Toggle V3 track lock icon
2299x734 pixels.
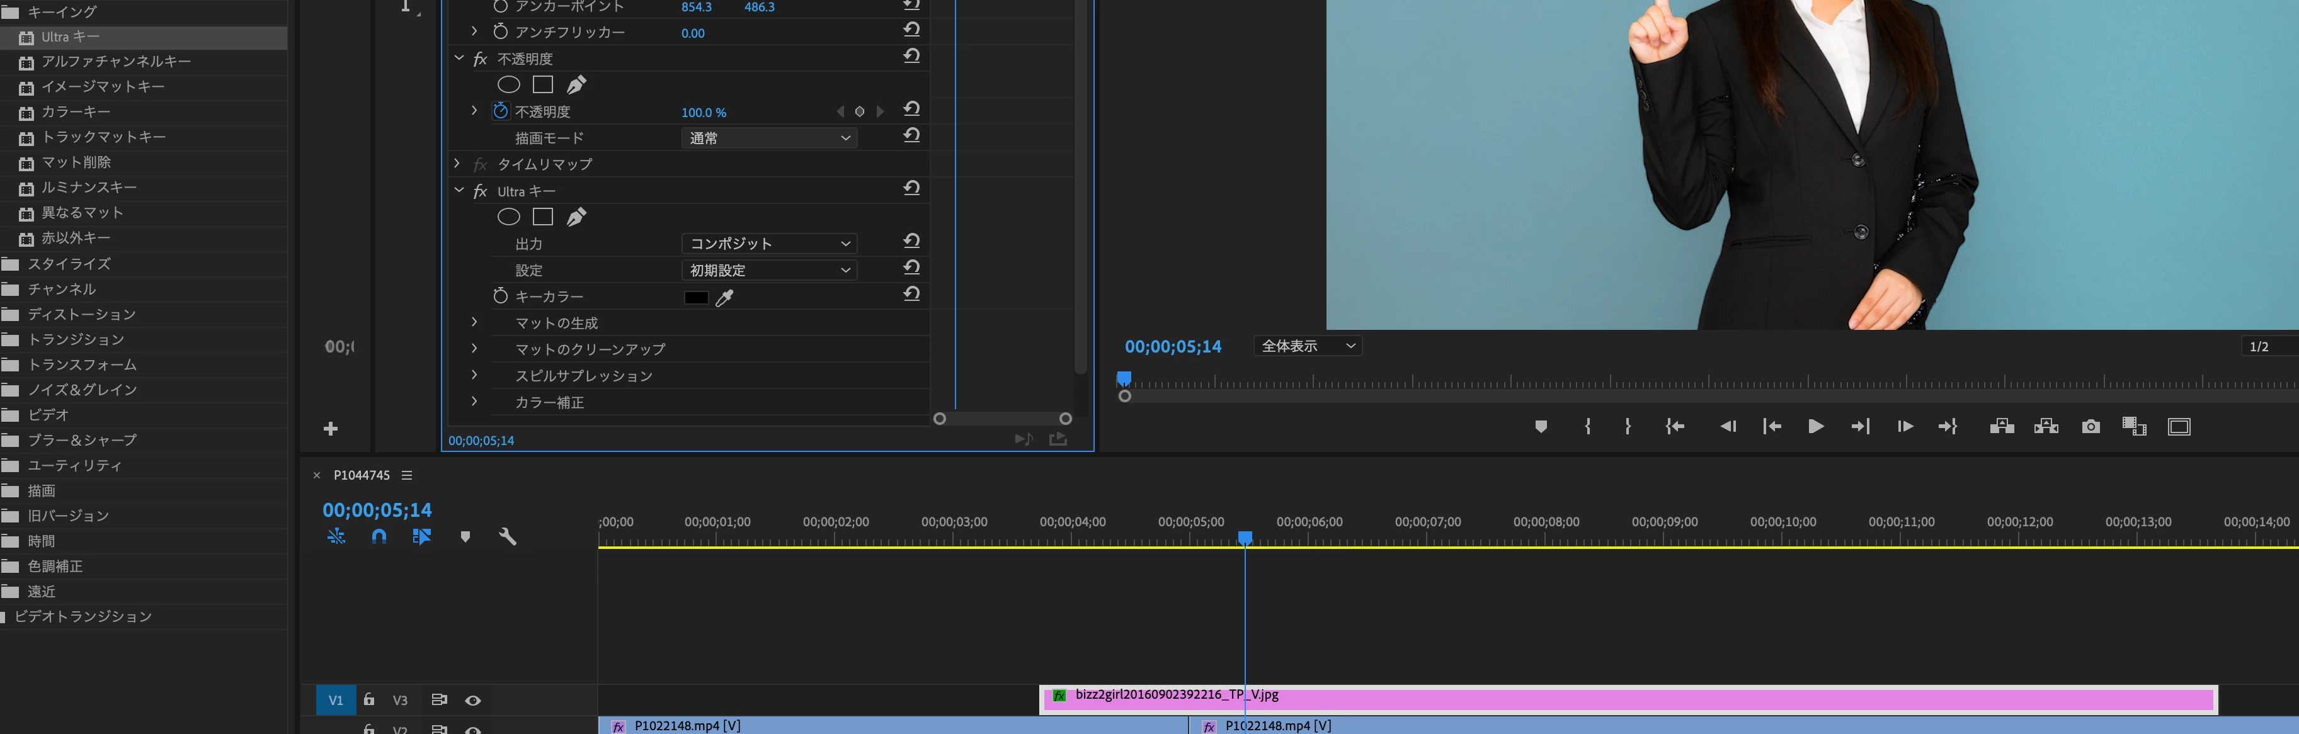(368, 700)
